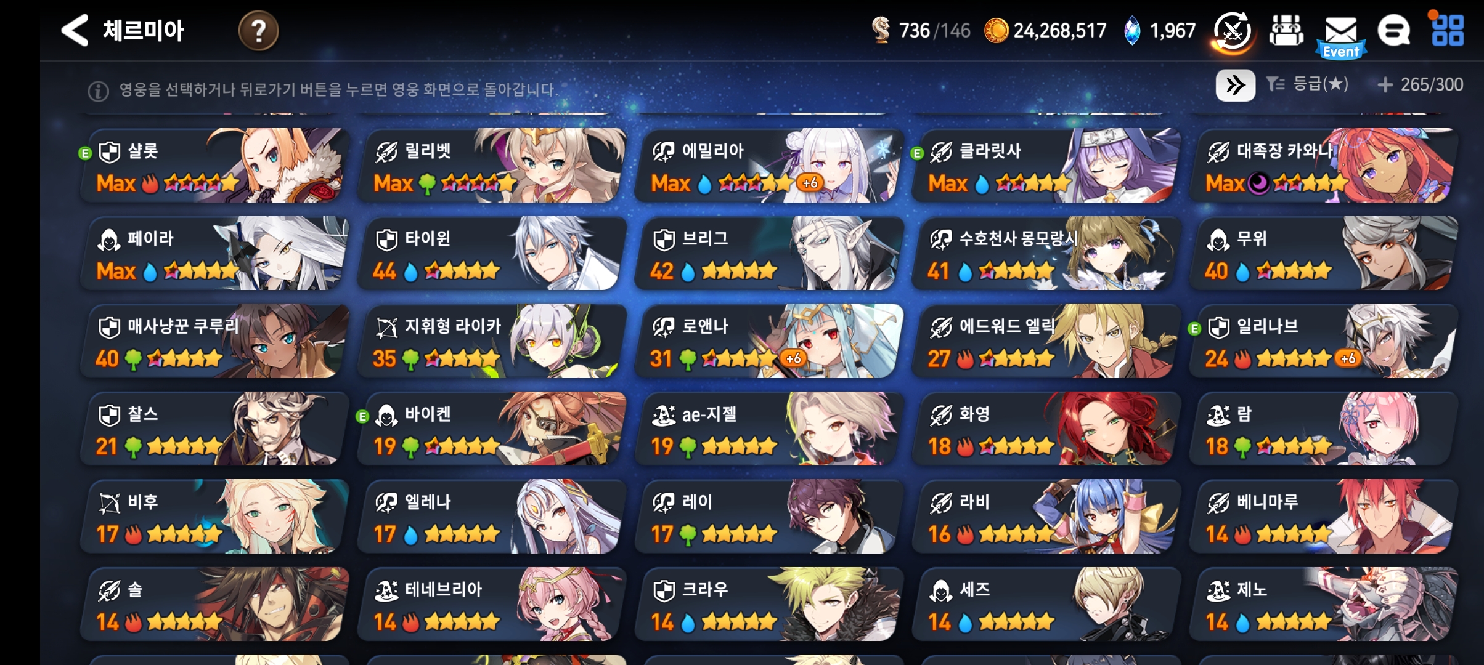Pick the 일리나브 hero card
Screen dimensions: 1484x665
click(x=1323, y=341)
